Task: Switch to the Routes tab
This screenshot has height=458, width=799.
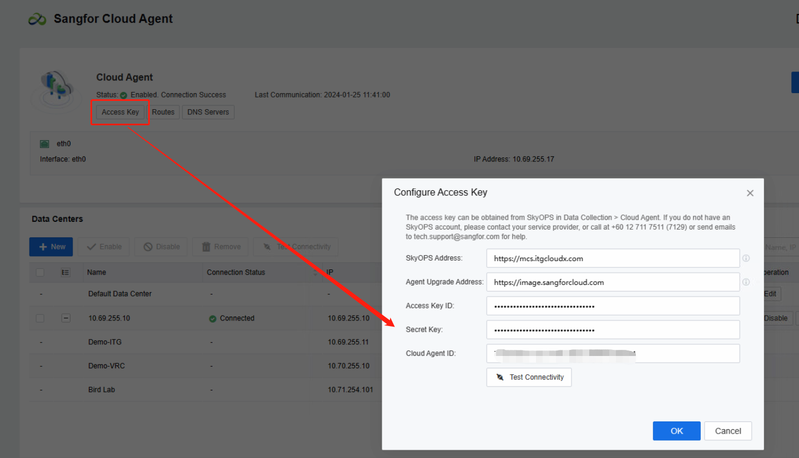Action: 164,112
